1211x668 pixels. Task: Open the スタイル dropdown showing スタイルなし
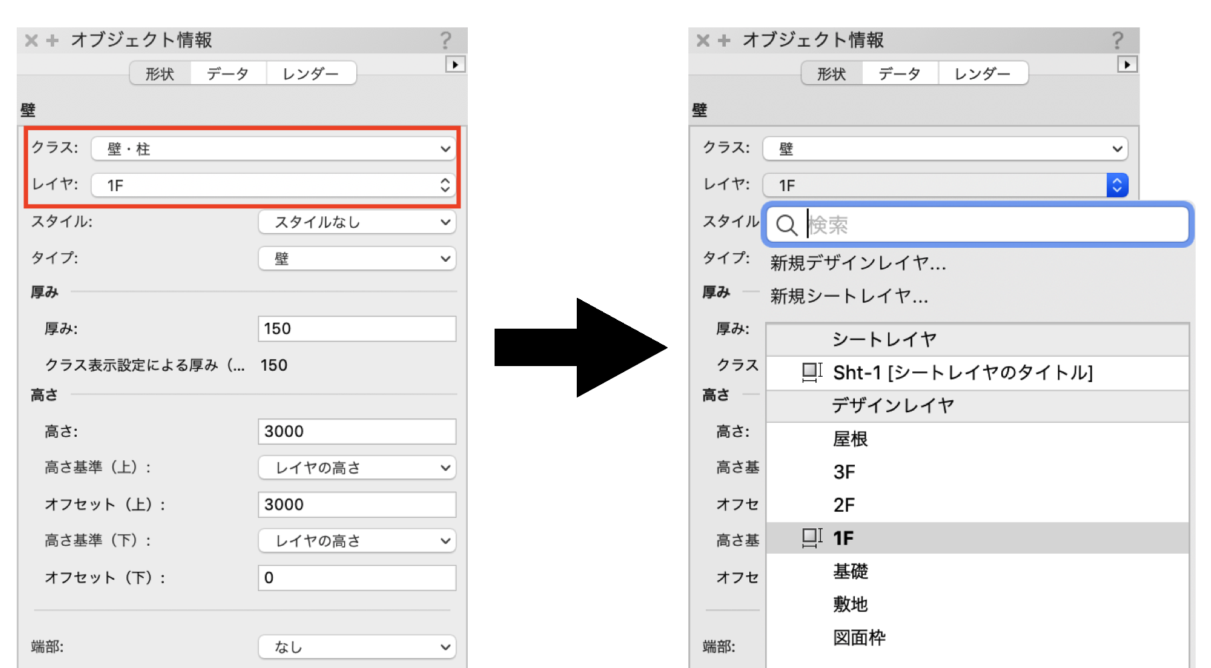(357, 222)
